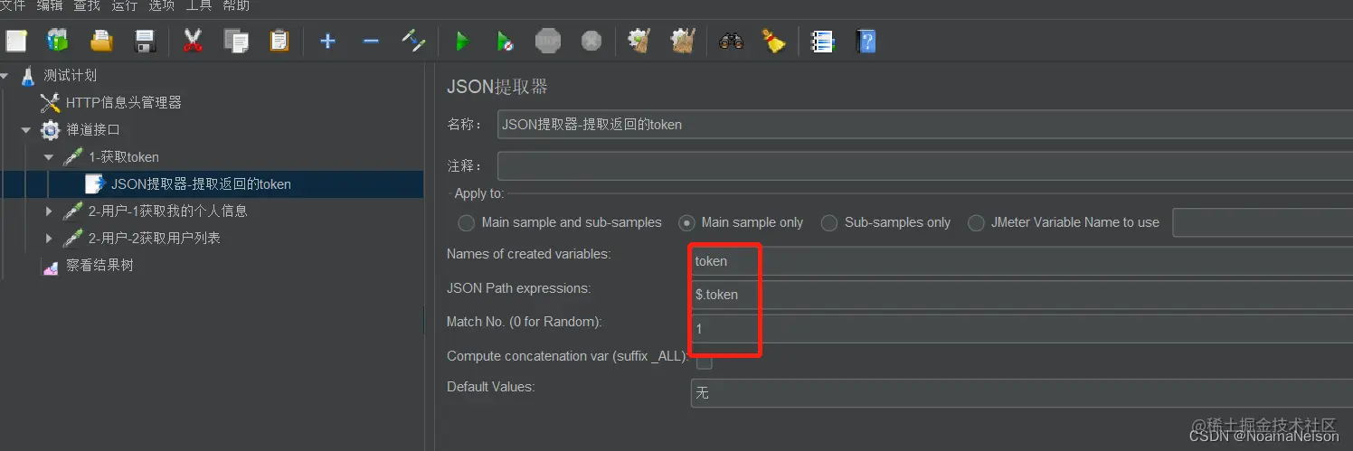This screenshot has height=451, width=1353.
Task: Collapse the 测试计划 tree node arrow
Action: [6, 75]
